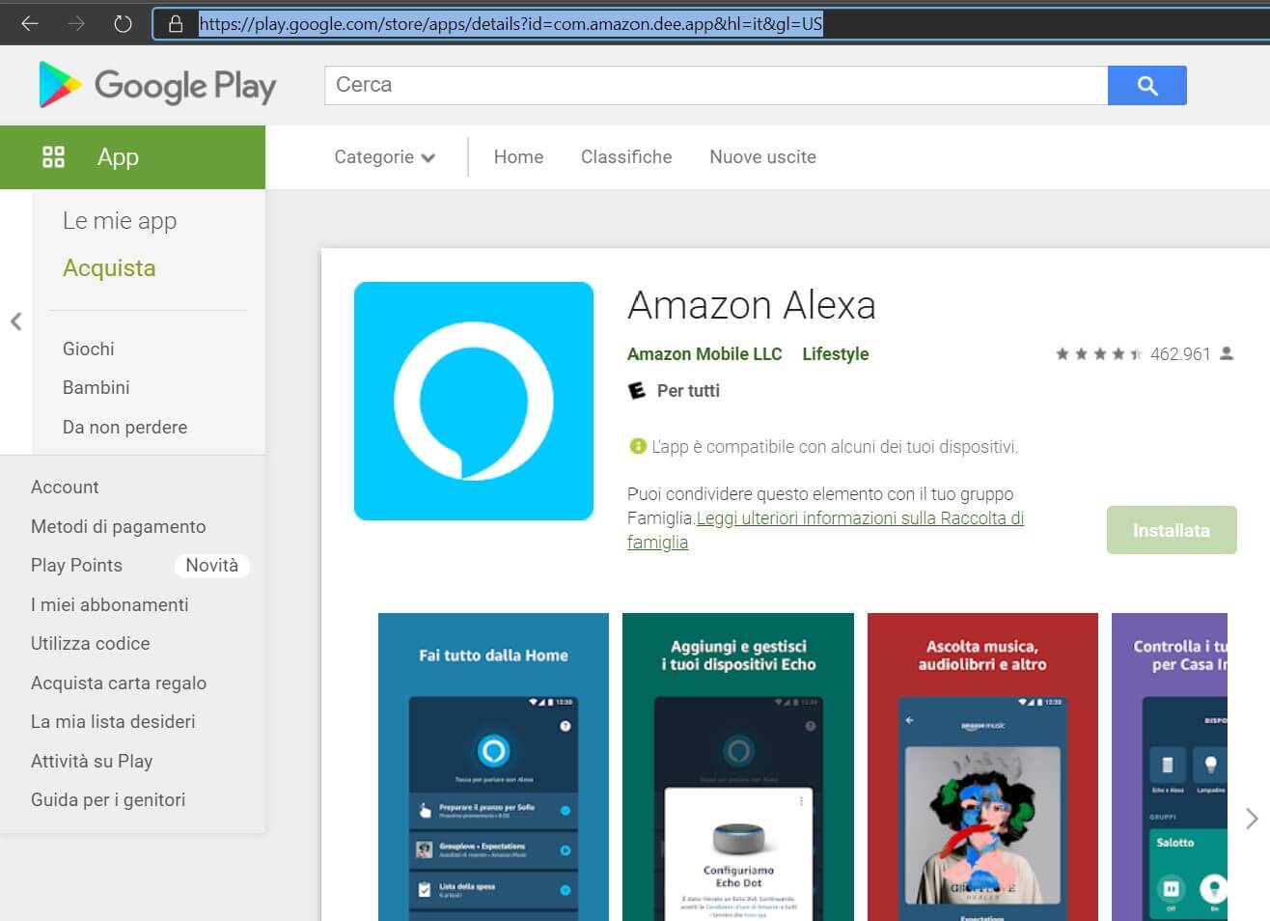Expand the Categorie dropdown
1270x921 pixels.
click(x=384, y=157)
